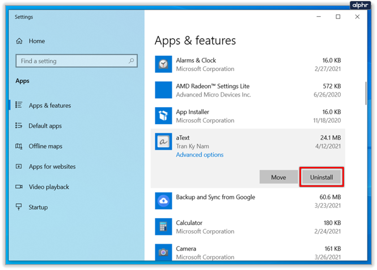The image size is (377, 270).
Task: Click the aText app icon
Action: point(163,141)
